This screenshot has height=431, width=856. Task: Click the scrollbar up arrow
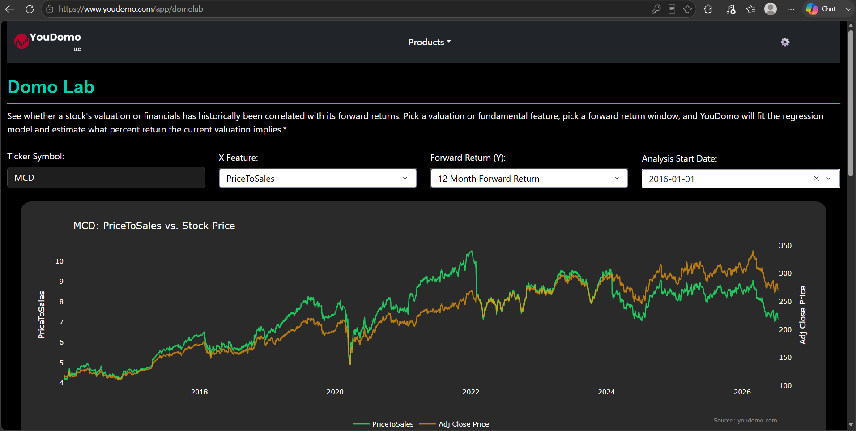(851, 25)
